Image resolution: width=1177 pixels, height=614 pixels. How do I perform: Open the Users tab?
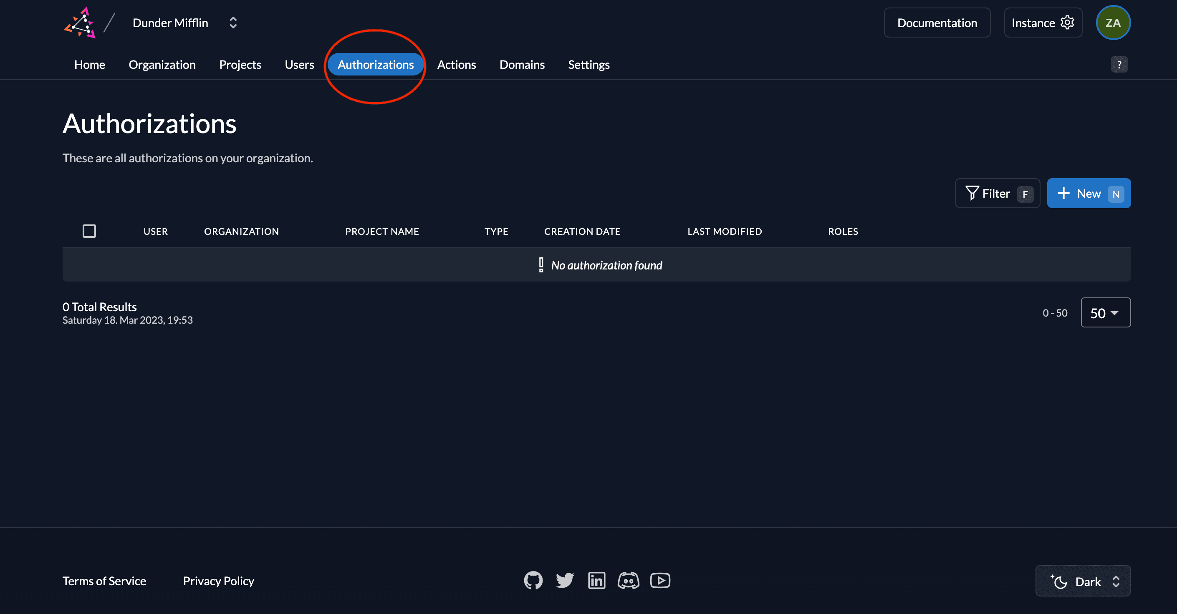pyautogui.click(x=299, y=65)
